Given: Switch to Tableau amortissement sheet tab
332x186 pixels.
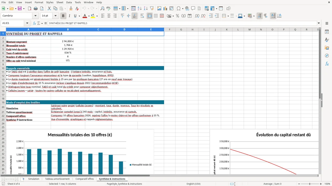Looking at the screenshot, I should [57, 179].
